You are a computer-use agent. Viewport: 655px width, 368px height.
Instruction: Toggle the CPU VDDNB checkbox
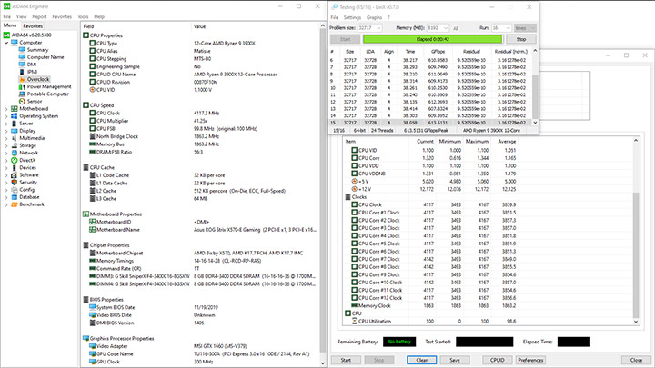click(354, 174)
